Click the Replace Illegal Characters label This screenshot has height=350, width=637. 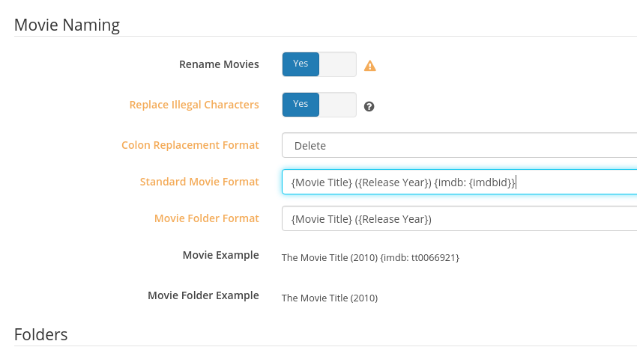coord(194,105)
